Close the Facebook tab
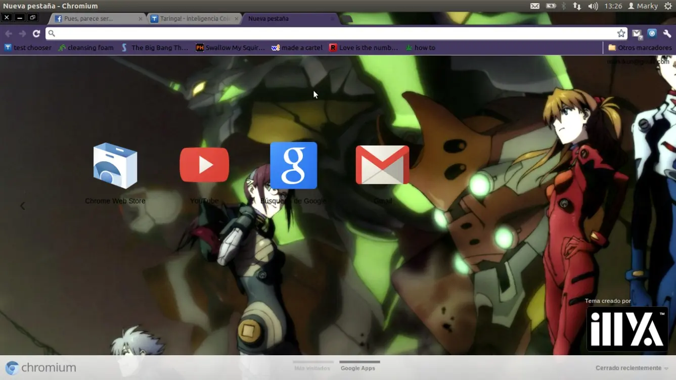 coord(141,19)
